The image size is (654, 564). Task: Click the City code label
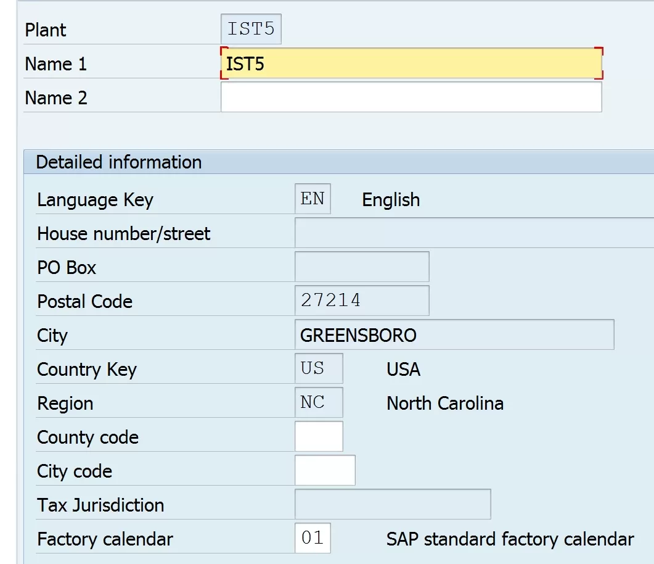75,471
